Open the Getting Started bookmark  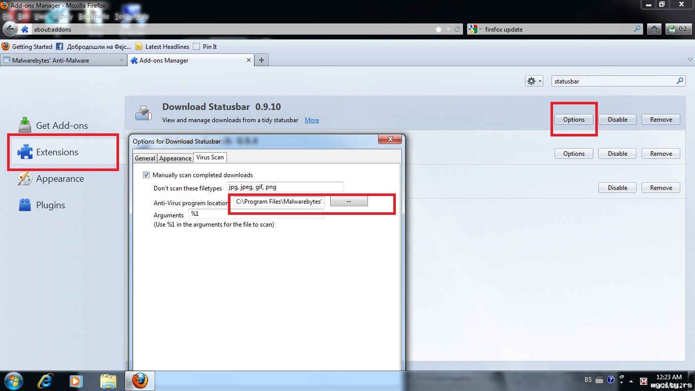click(x=27, y=46)
